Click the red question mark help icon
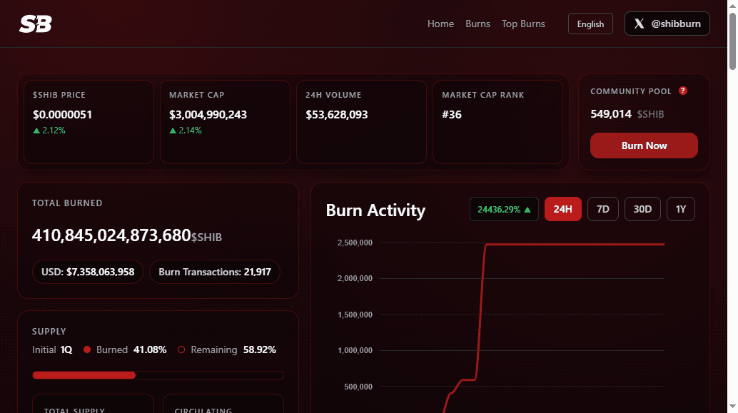738x413 pixels. (x=683, y=91)
